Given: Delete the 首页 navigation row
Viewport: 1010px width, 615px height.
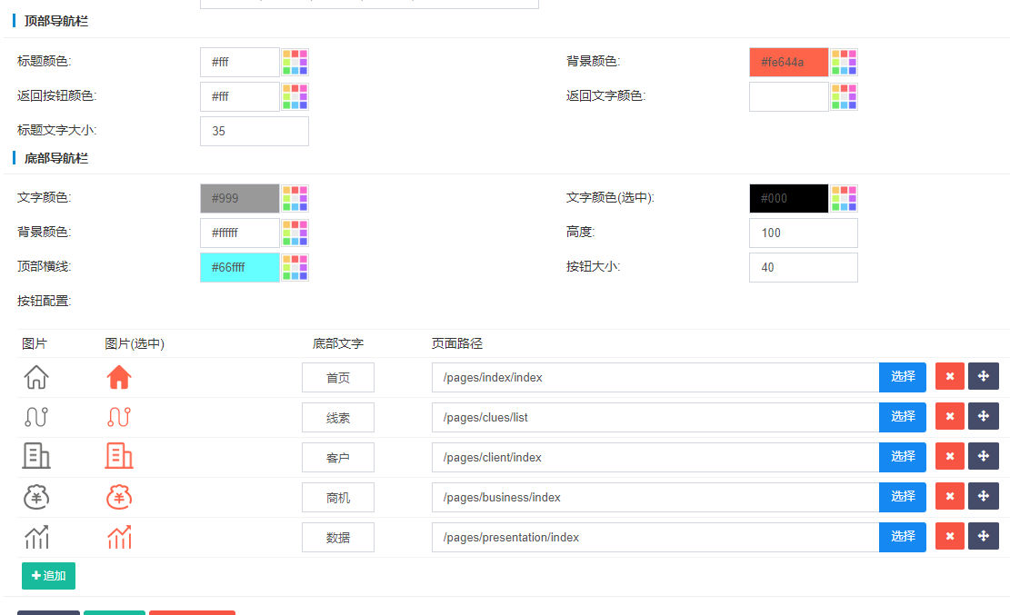Looking at the screenshot, I should click(x=949, y=376).
